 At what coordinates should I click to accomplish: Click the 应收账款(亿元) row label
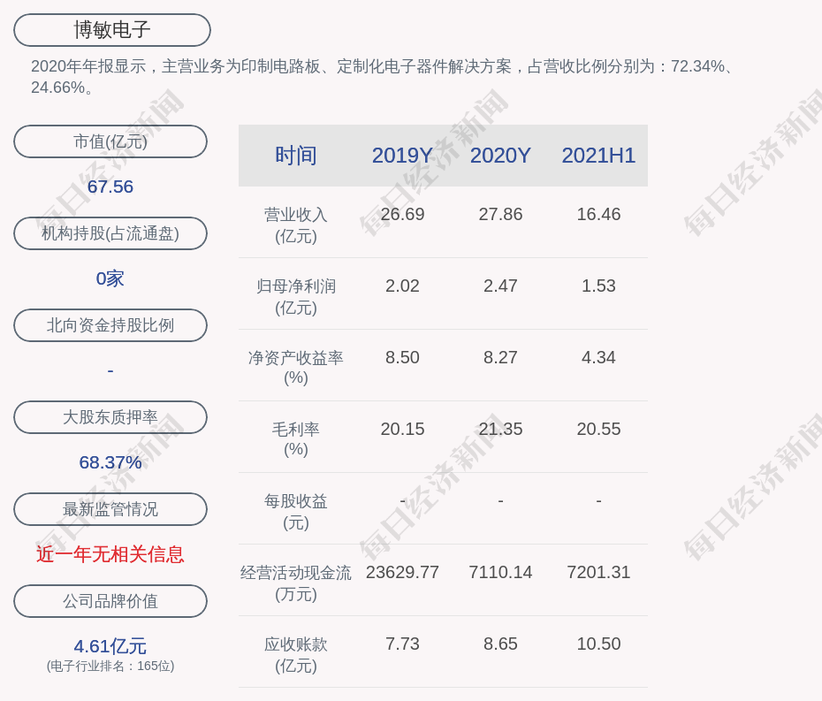(296, 655)
